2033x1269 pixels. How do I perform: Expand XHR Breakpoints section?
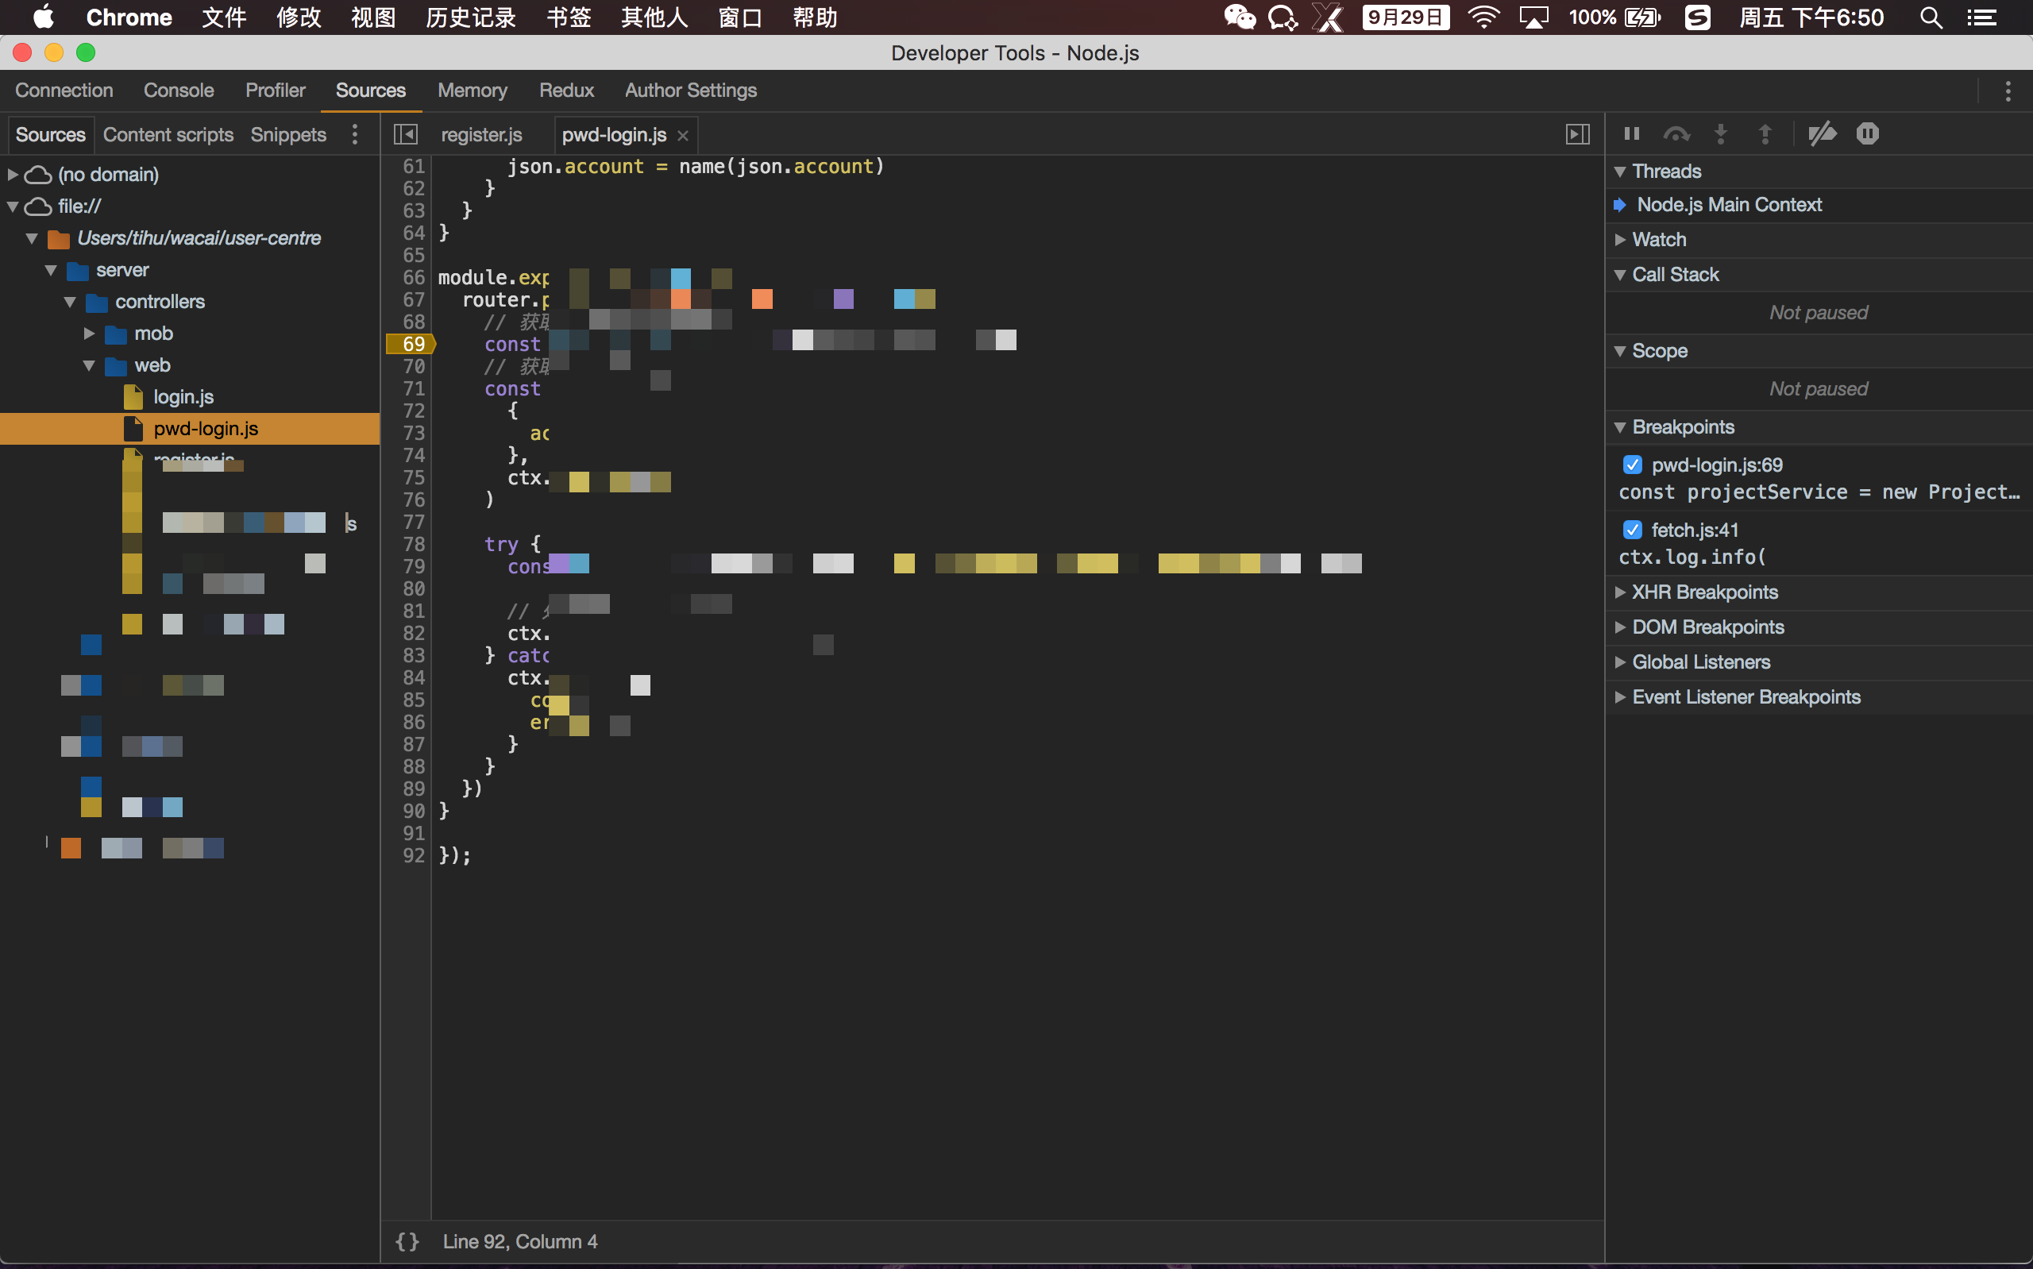tap(1620, 592)
